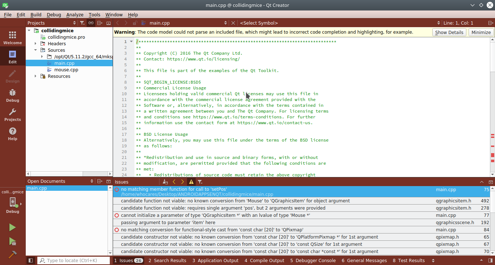Select mouse.cpp in the Sources tree

(x=66, y=70)
